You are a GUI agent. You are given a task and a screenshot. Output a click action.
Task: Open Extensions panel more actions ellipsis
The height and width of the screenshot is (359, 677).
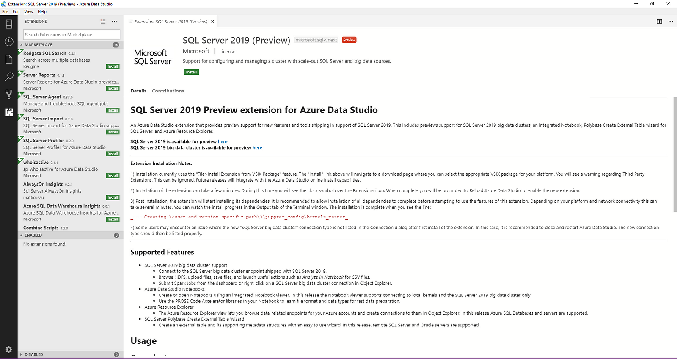[x=114, y=21]
